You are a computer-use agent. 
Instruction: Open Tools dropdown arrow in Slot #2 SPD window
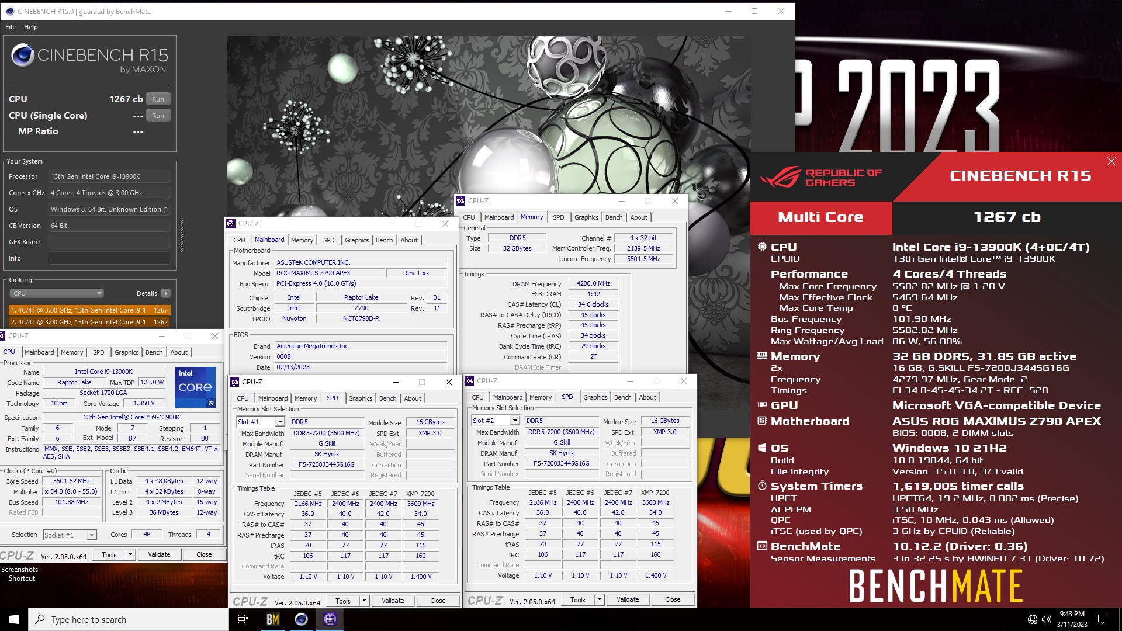pos(600,599)
